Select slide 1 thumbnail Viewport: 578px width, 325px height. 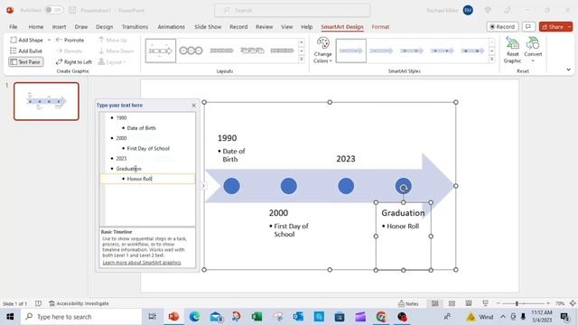click(46, 101)
